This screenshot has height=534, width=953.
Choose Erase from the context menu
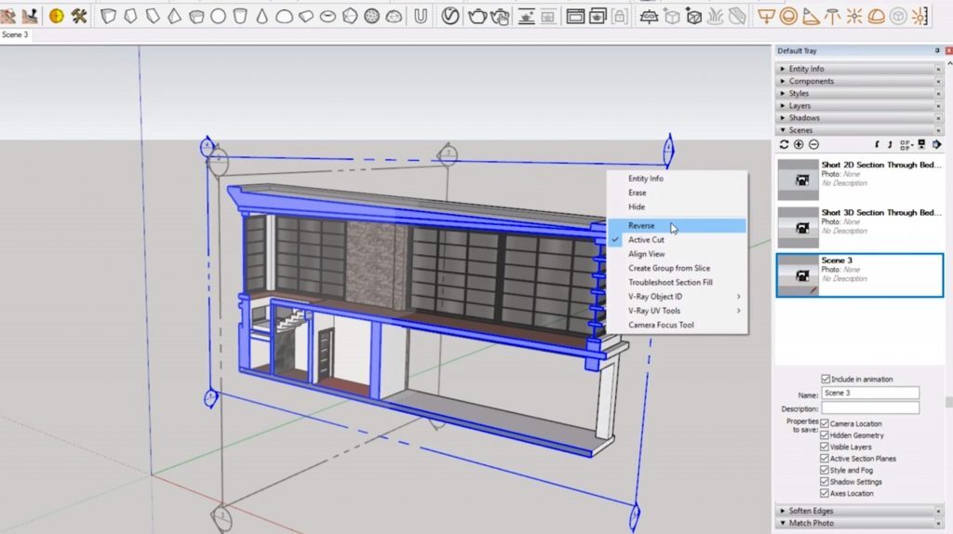(678, 193)
